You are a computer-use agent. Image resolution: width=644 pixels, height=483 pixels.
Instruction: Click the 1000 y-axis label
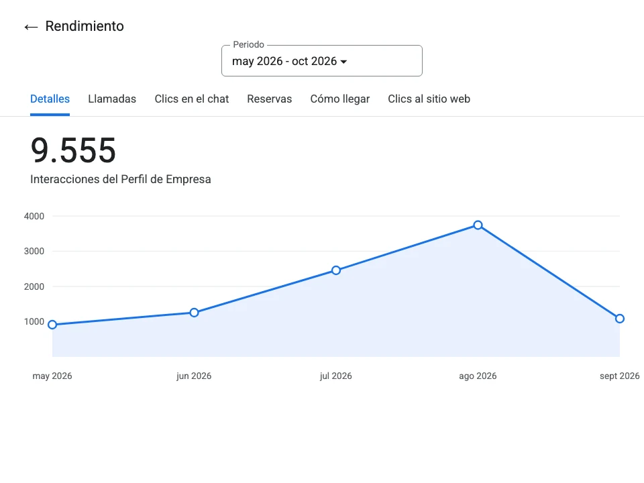click(x=34, y=321)
